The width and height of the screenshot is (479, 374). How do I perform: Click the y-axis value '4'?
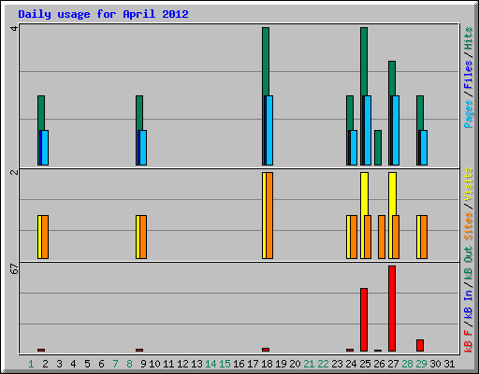point(14,29)
